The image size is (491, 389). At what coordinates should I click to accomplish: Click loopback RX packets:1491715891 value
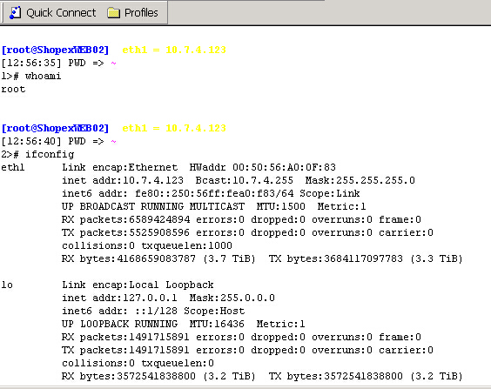[x=125, y=337]
